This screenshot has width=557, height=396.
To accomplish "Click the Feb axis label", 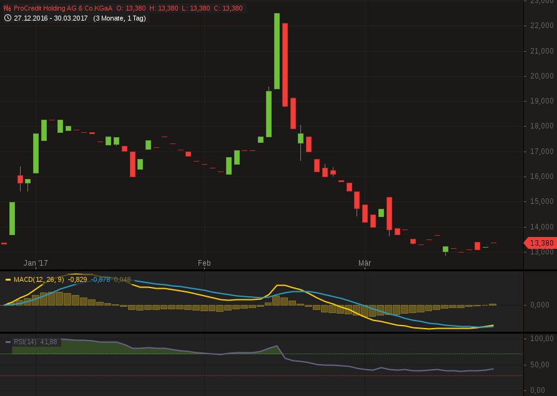I will 204,263.
